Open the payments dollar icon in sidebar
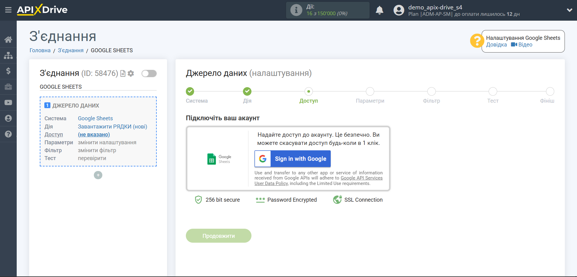The width and height of the screenshot is (577, 277). coord(8,71)
